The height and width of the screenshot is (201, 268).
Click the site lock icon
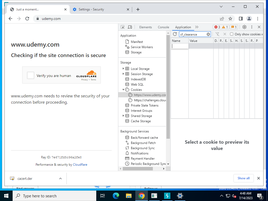[x=38, y=19]
